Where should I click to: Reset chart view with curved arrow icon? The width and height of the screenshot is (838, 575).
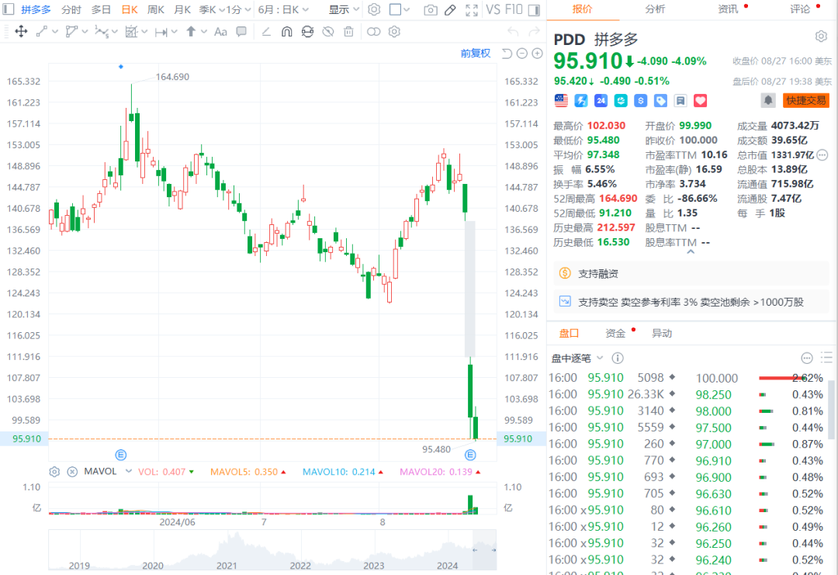click(507, 54)
